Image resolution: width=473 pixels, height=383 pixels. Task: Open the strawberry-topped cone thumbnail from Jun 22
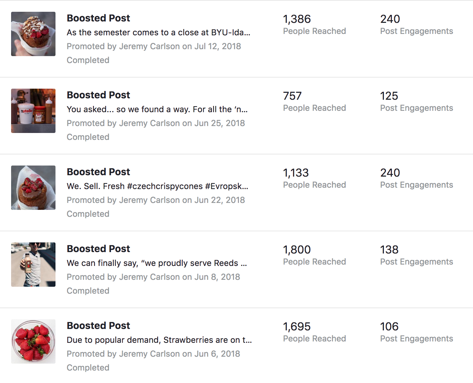click(x=33, y=188)
